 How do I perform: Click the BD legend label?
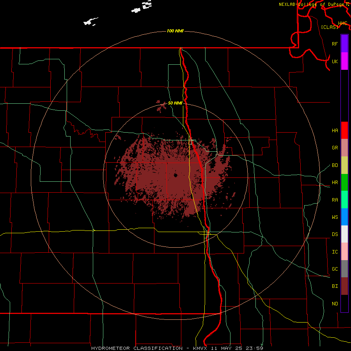pyautogui.click(x=335, y=165)
